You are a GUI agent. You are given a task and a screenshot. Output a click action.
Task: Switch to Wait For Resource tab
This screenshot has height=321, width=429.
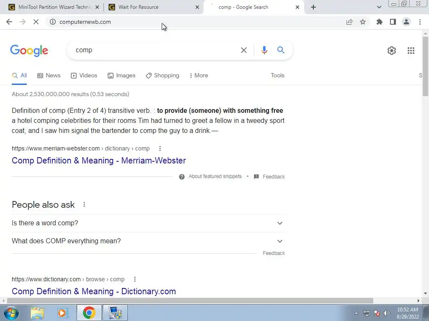(x=154, y=7)
